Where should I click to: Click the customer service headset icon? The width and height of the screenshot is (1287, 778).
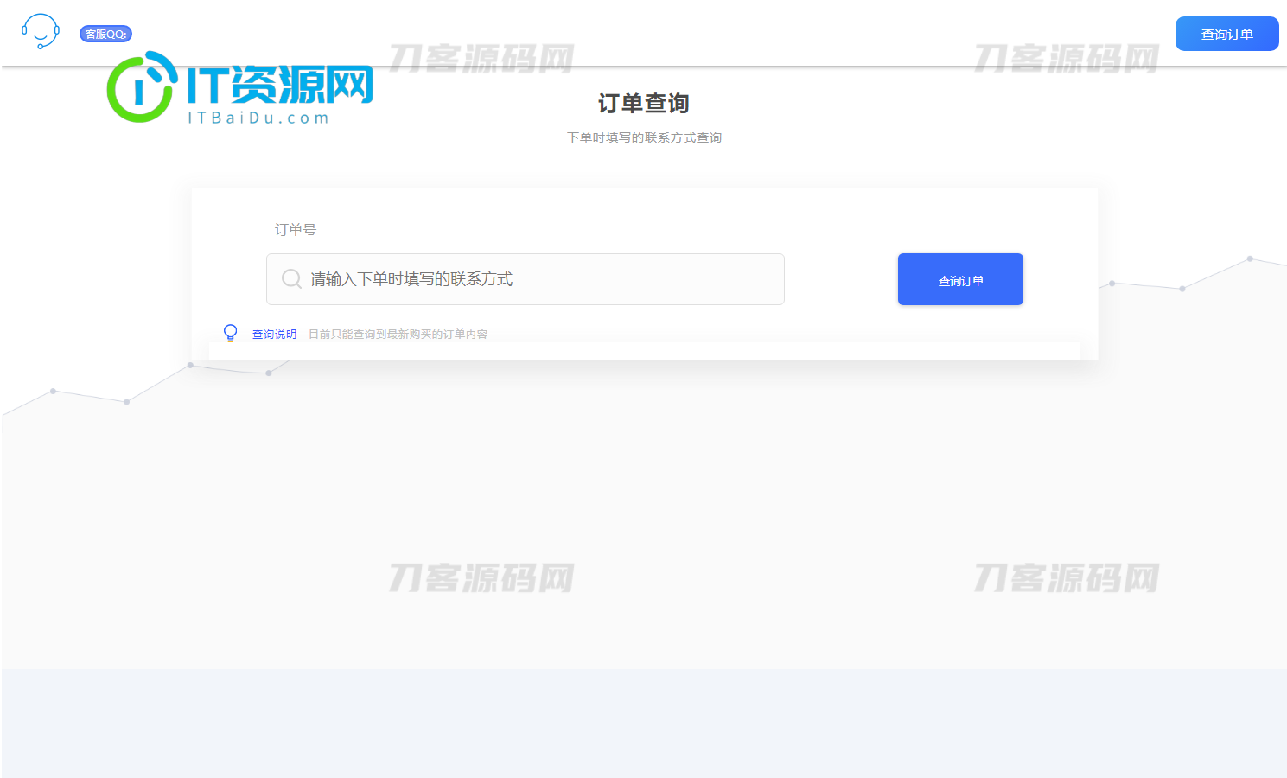tap(41, 32)
